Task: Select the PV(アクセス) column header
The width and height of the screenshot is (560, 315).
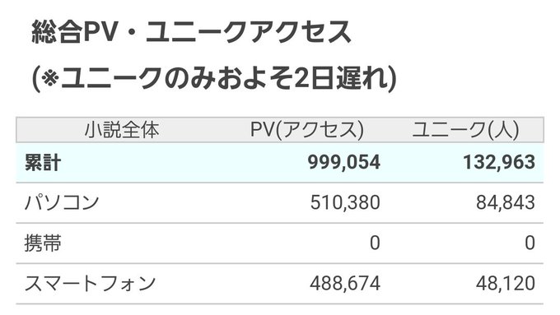Action: [307, 130]
